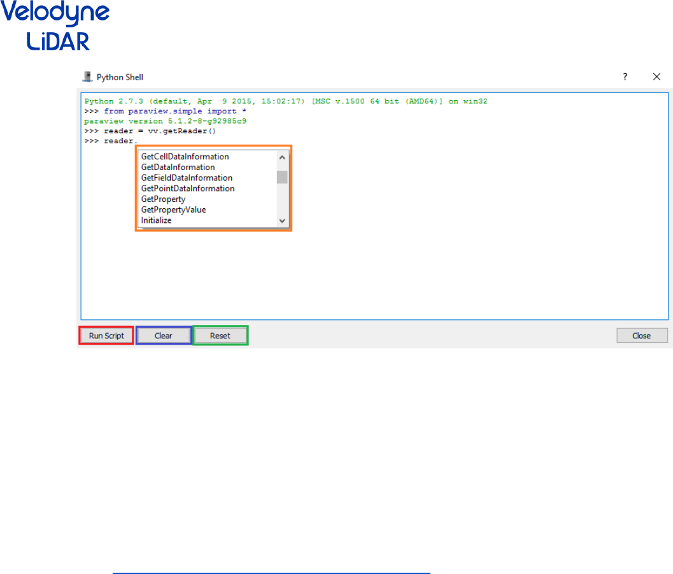Screen dimensions: 673x574
Task: Click the 'from paraview.simple import *' line
Action: 175,111
